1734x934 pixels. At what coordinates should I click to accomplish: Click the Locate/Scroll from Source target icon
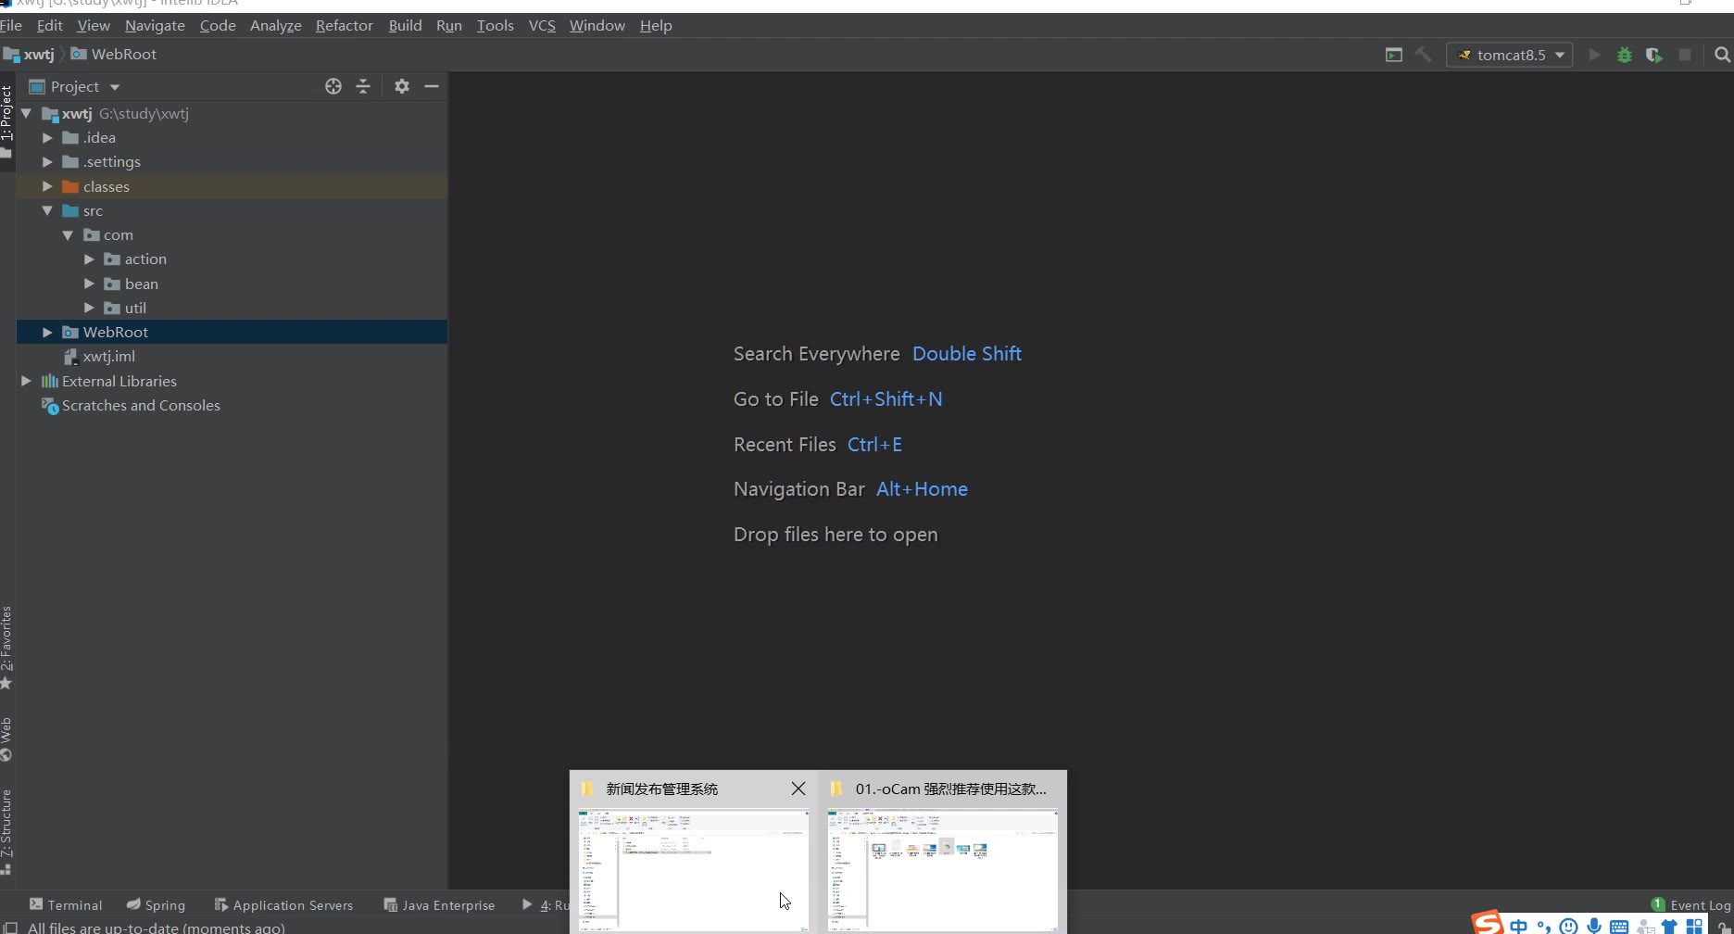click(x=333, y=86)
